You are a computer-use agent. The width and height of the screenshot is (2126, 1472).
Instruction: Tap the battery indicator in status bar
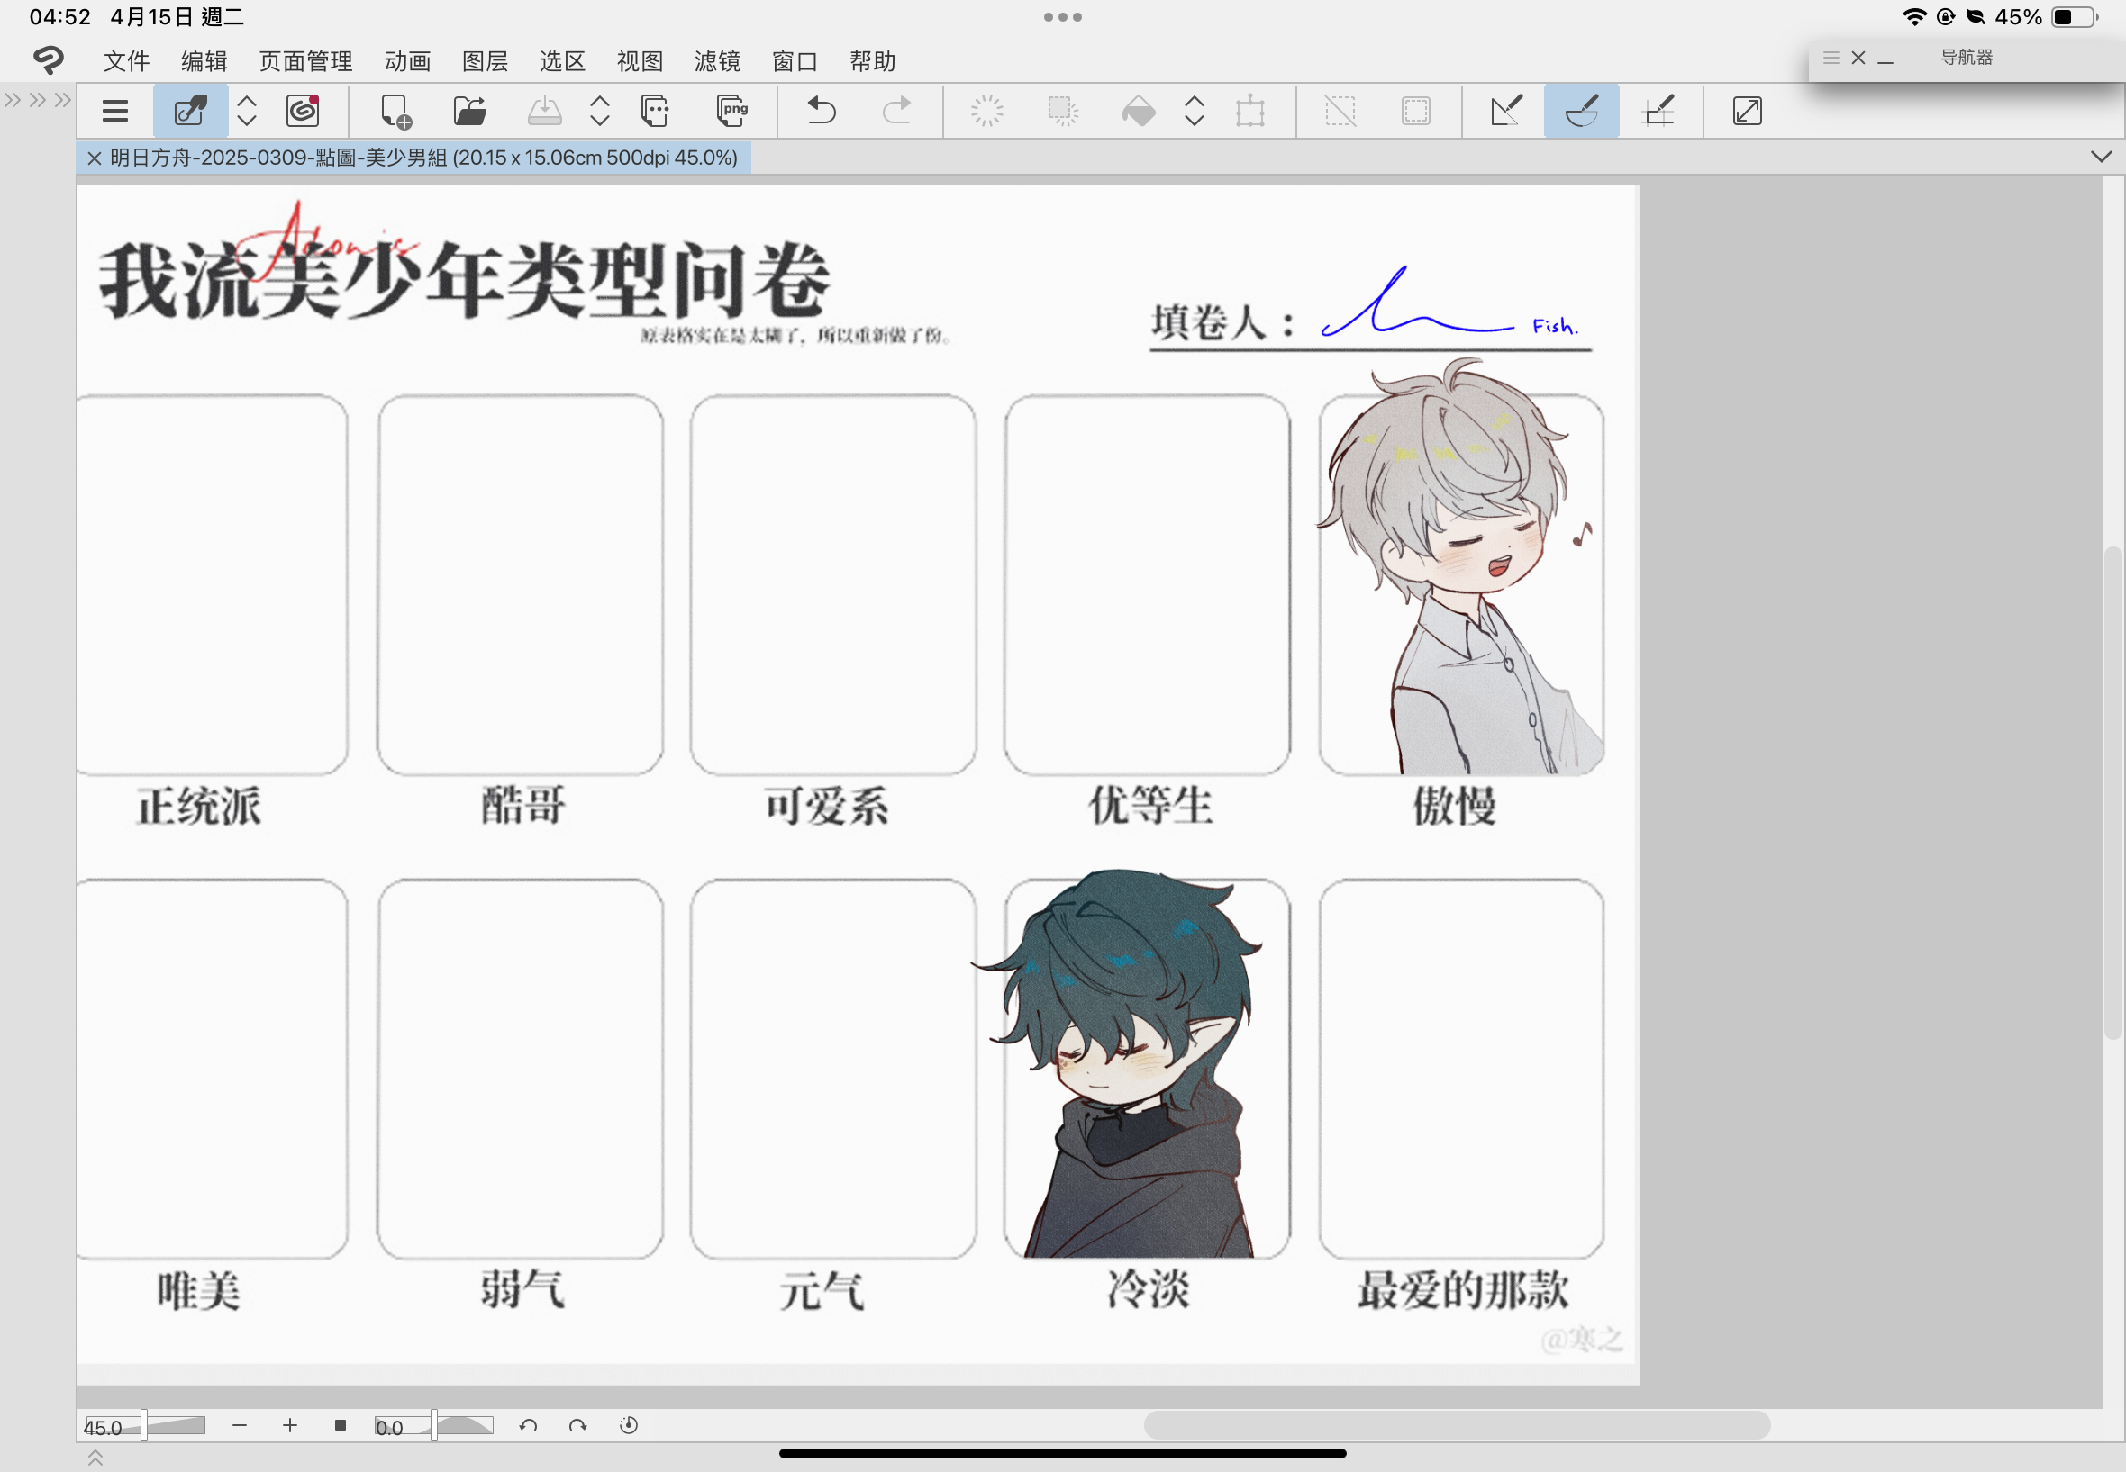[2074, 16]
